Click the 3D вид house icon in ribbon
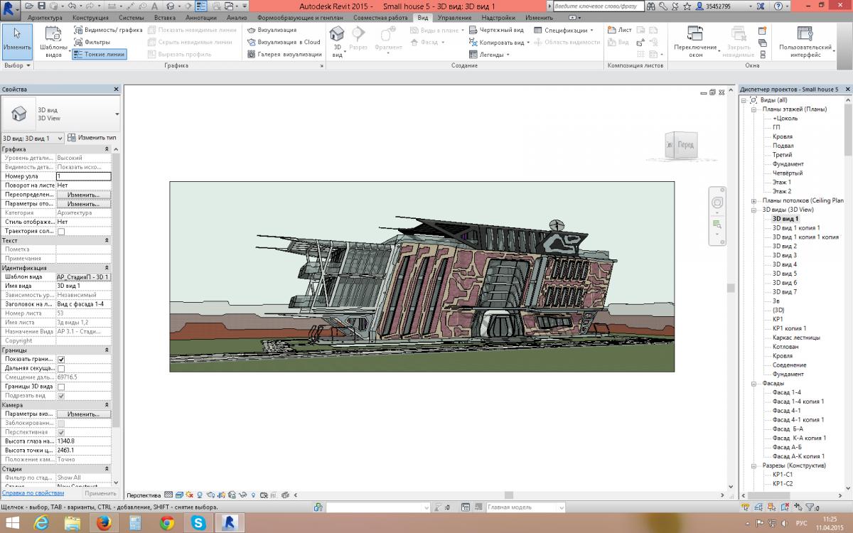Viewport: 853px width, 533px height. [x=337, y=35]
